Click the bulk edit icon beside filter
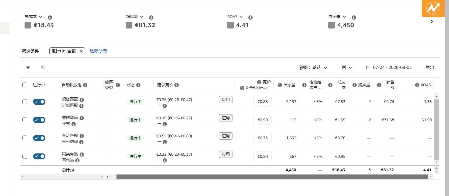Screen dimensions: 449x196 pyautogui.click(x=43, y=67)
